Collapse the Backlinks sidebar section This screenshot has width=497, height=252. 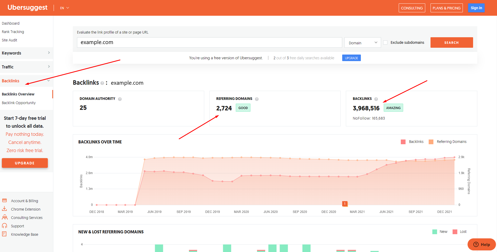[26, 81]
